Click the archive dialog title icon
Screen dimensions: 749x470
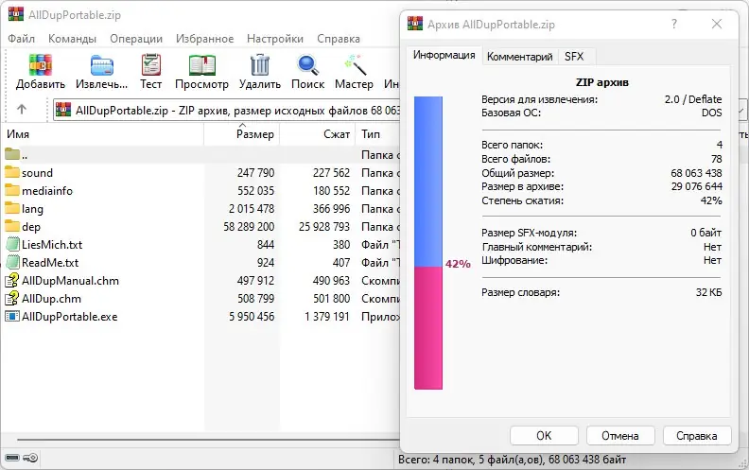coord(415,24)
